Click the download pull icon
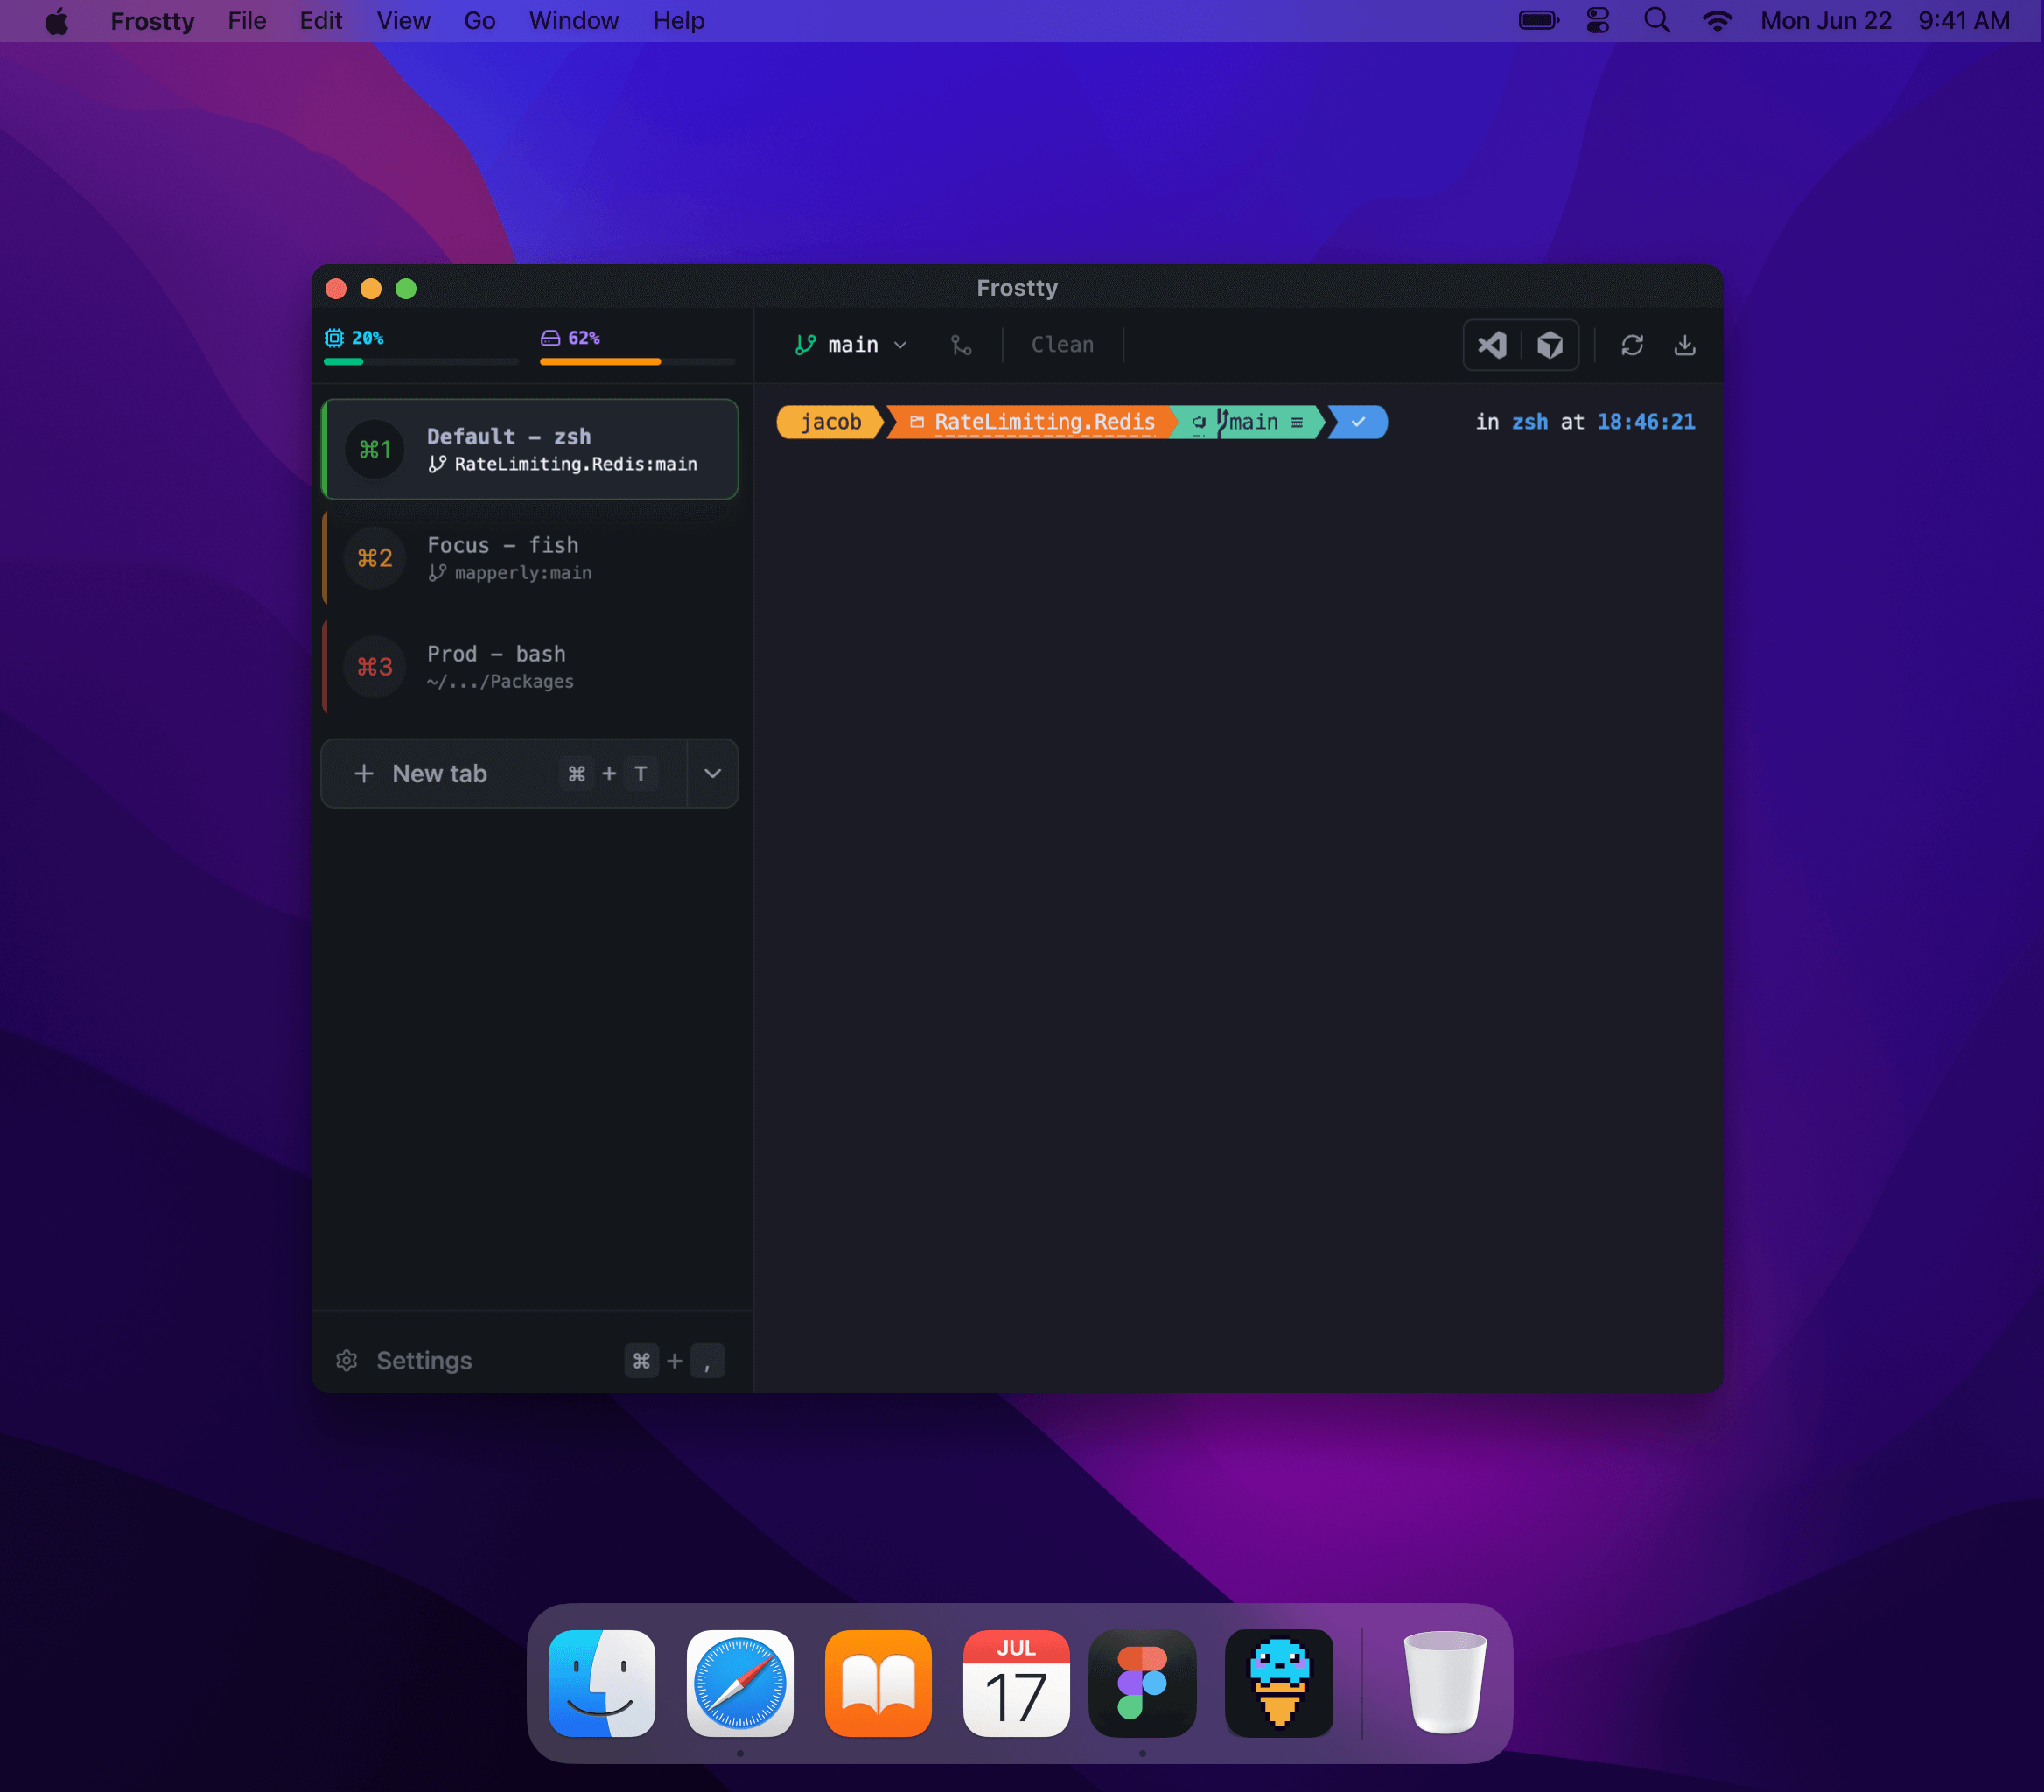 pos(1684,345)
